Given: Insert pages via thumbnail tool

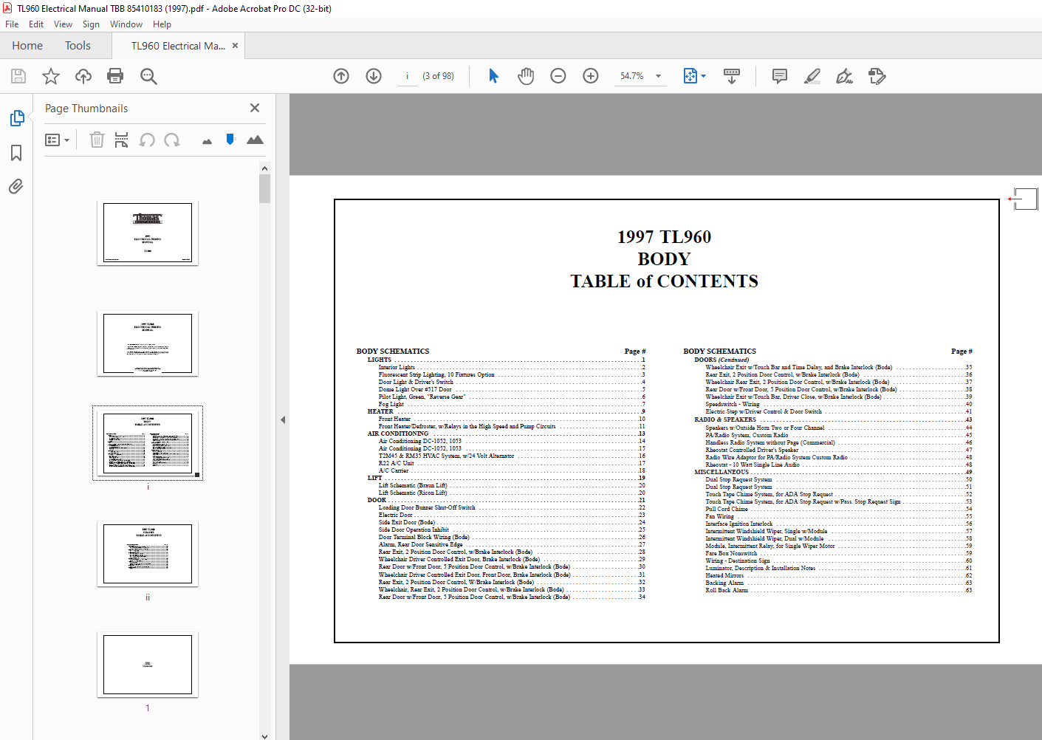Looking at the screenshot, I should pos(121,140).
